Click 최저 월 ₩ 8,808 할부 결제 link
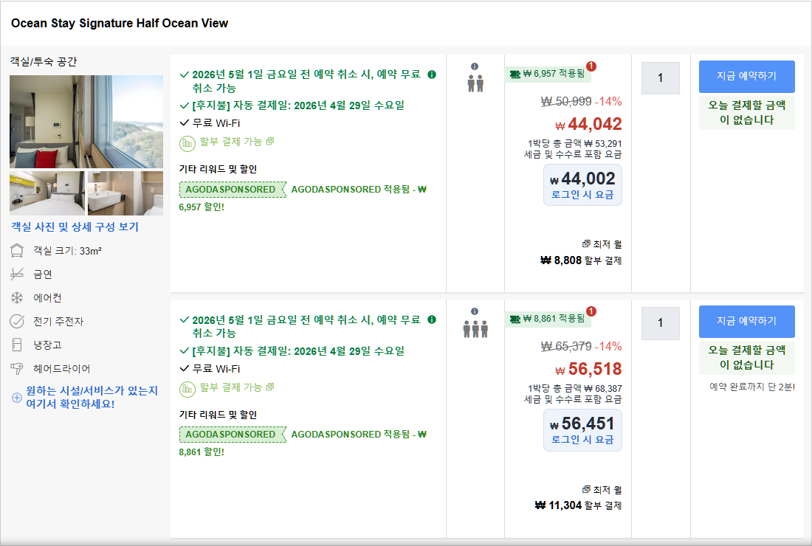812x546 pixels. pyautogui.click(x=581, y=260)
